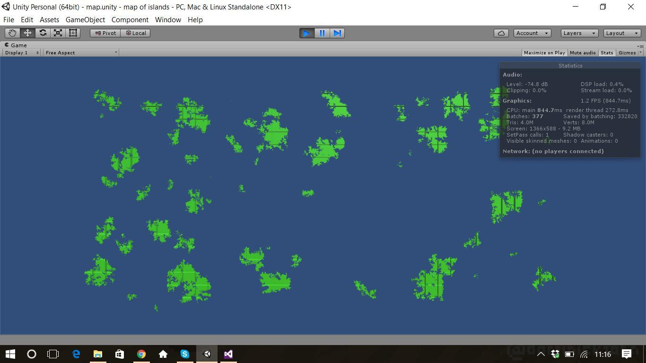Change the Display 1 selector

pyautogui.click(x=21, y=52)
